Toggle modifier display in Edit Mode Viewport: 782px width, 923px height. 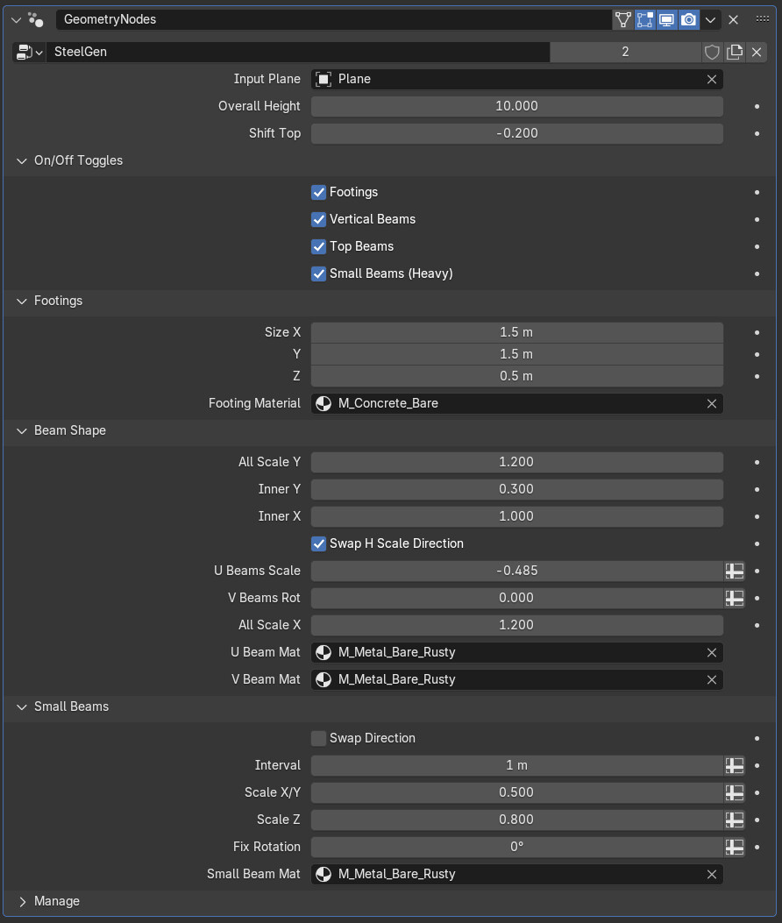coord(645,19)
